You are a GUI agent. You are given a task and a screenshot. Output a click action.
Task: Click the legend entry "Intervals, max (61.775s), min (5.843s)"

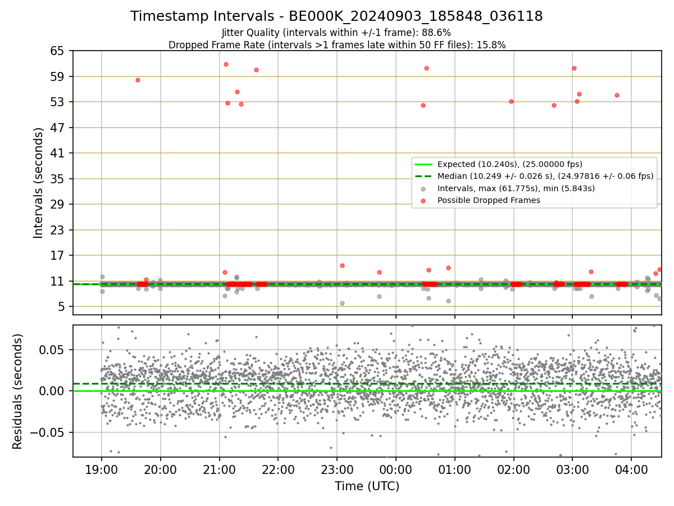[x=516, y=188]
